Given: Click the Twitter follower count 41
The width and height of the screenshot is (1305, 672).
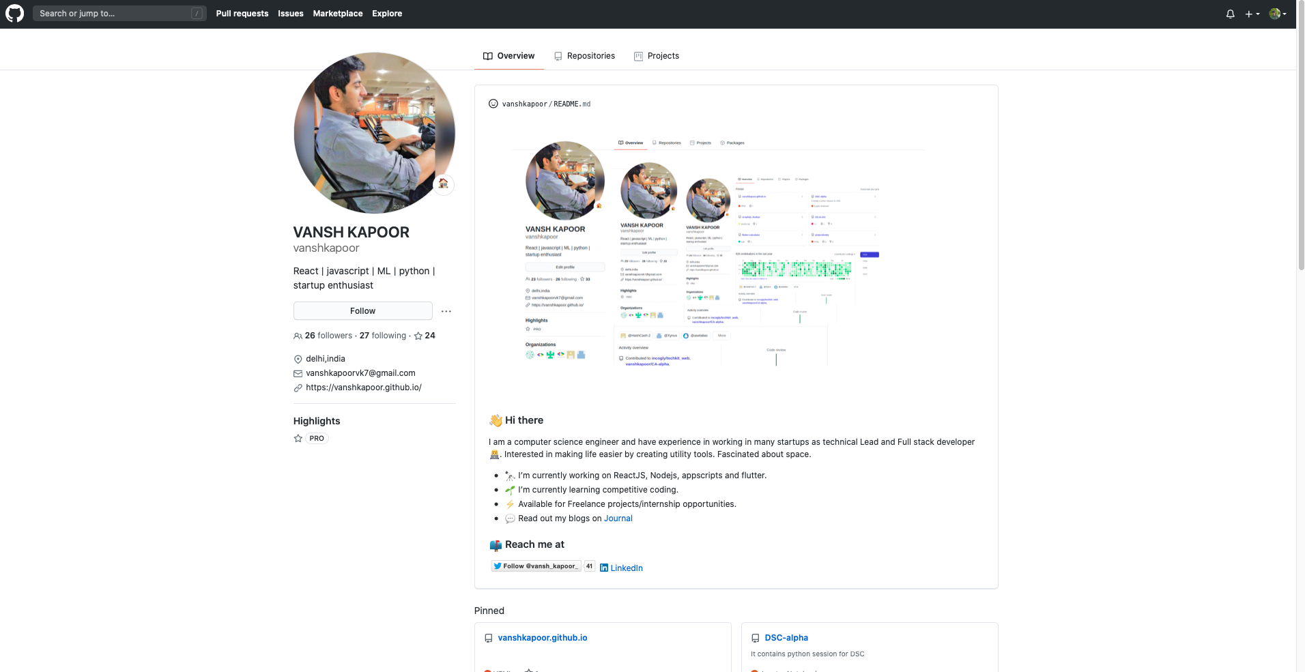Looking at the screenshot, I should (590, 566).
